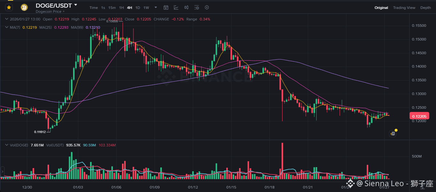The height and width of the screenshot is (192, 436).
Task: Open the DOGE/USDT pair selector dropdown
Action: (76, 5)
